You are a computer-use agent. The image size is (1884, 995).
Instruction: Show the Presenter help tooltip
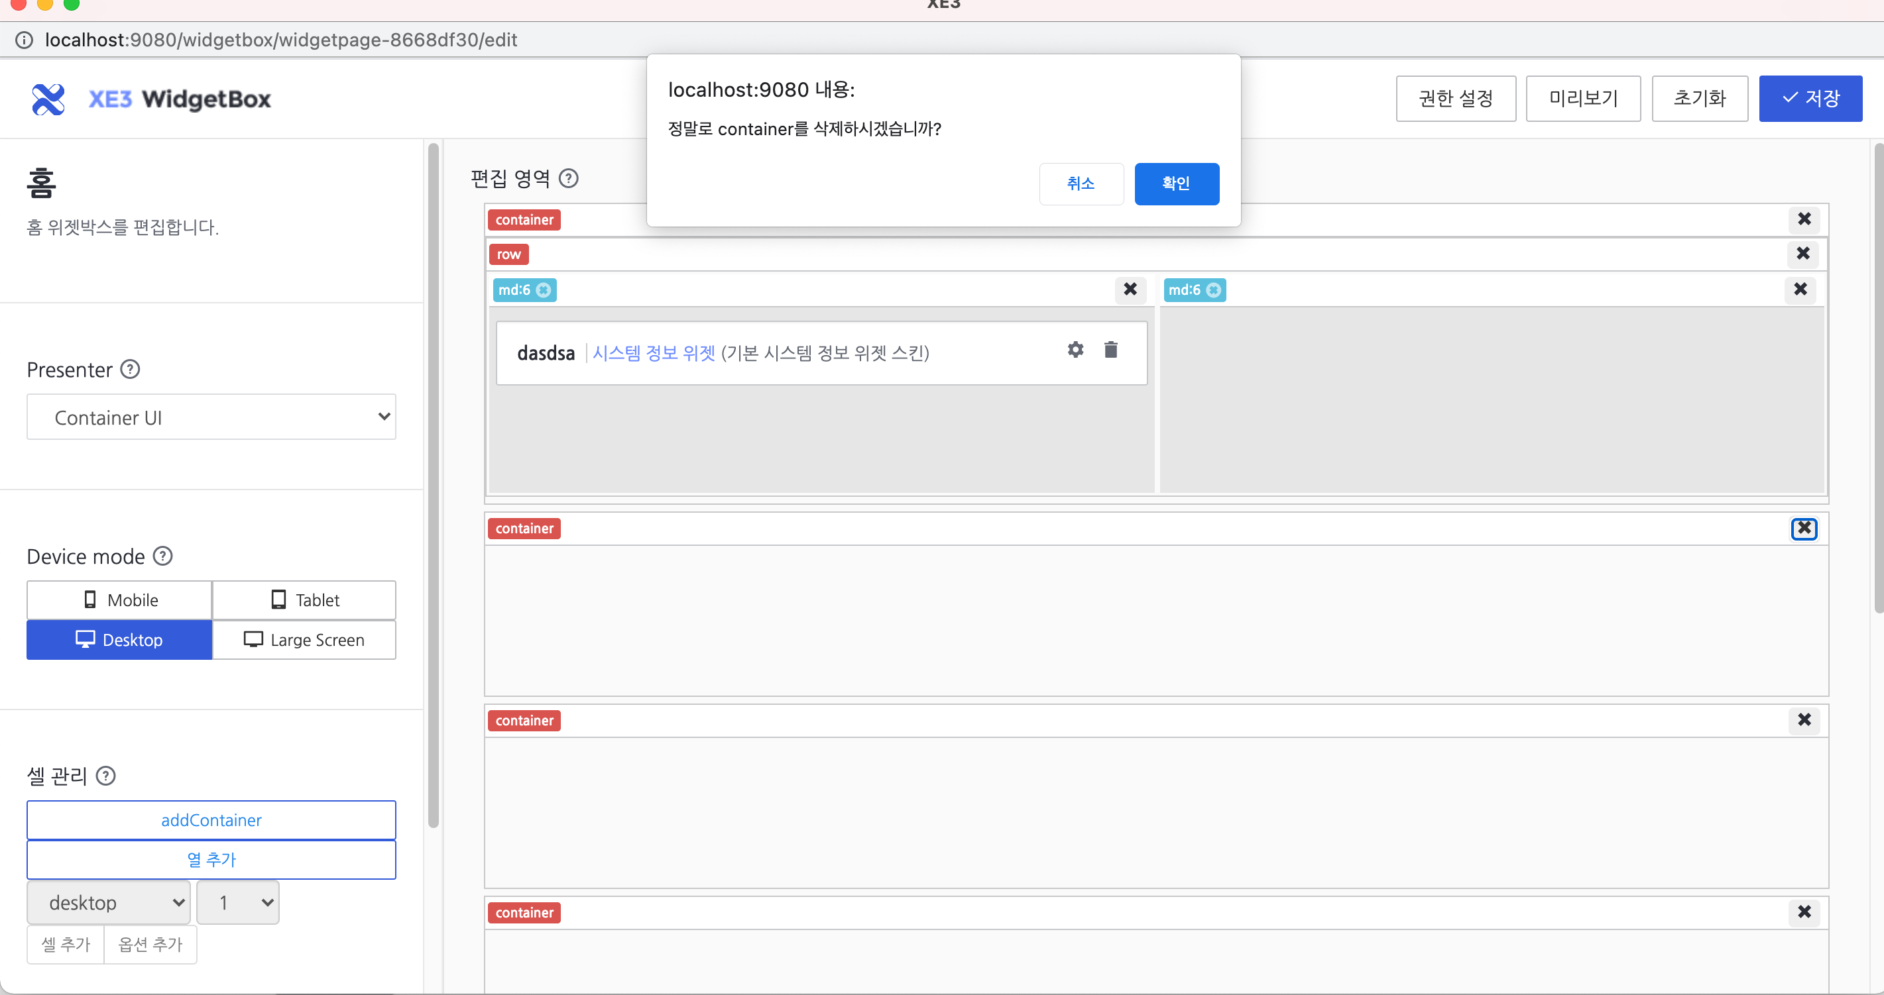tap(130, 369)
